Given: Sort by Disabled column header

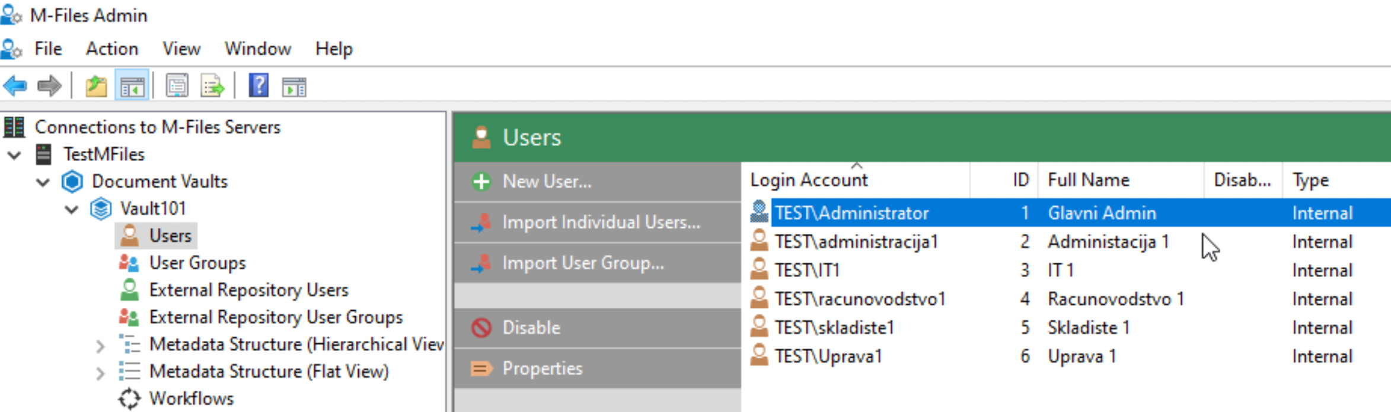Looking at the screenshot, I should point(1243,180).
